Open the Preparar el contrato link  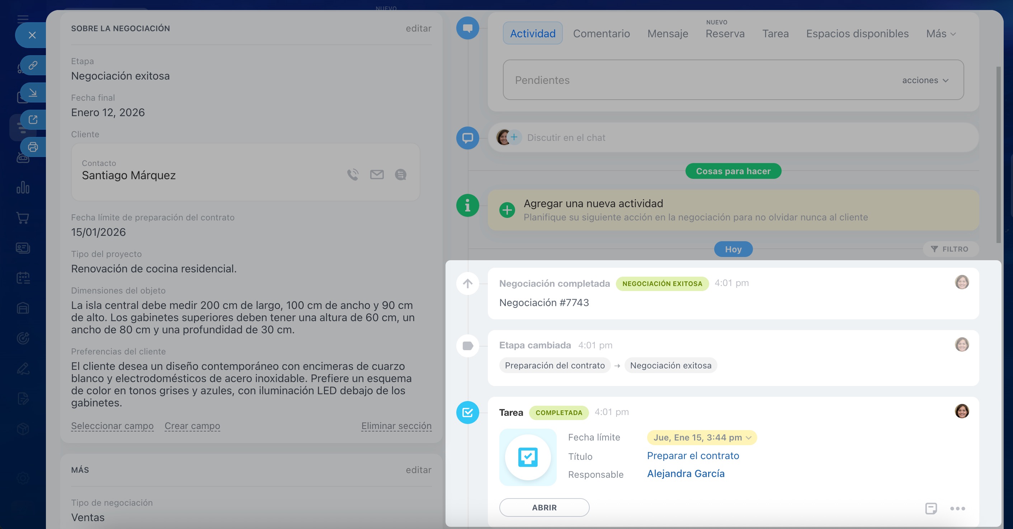click(x=693, y=456)
